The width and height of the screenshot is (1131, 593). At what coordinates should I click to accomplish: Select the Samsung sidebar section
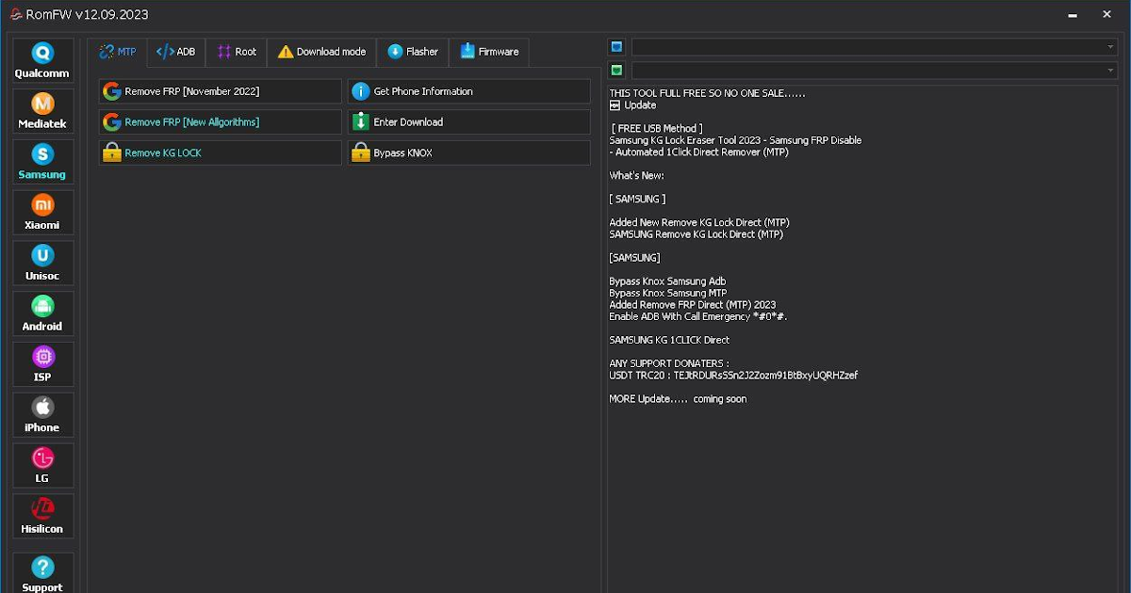[x=42, y=163]
